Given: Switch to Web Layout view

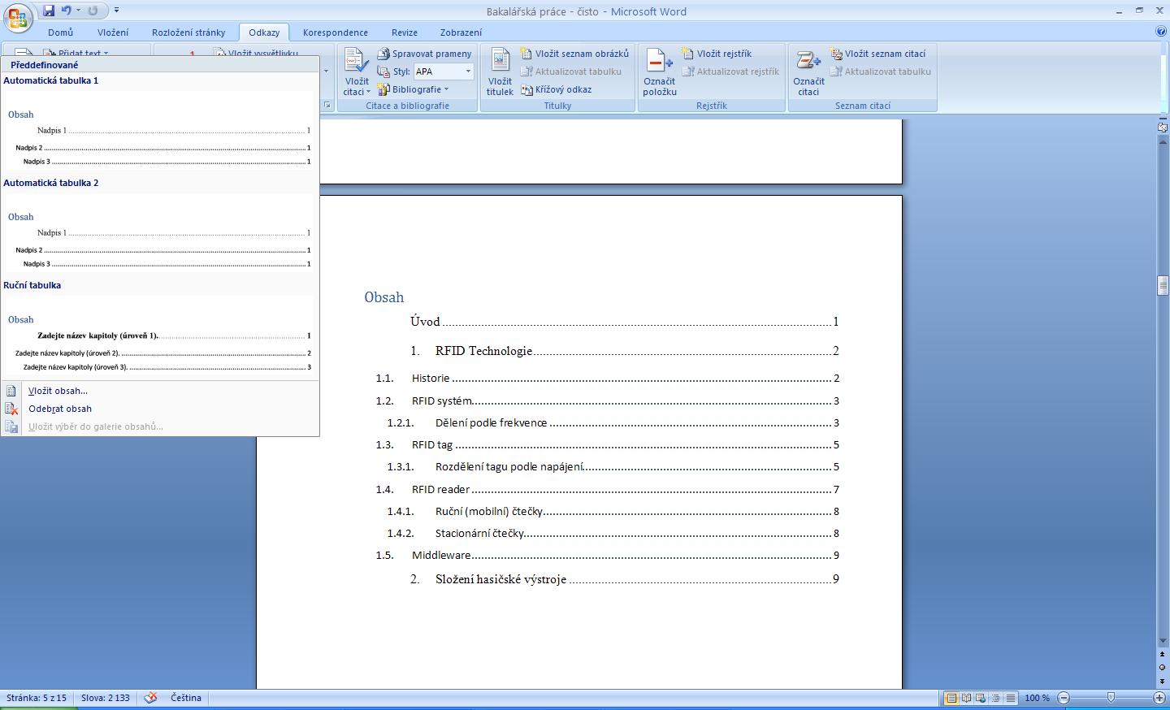Looking at the screenshot, I should [981, 698].
